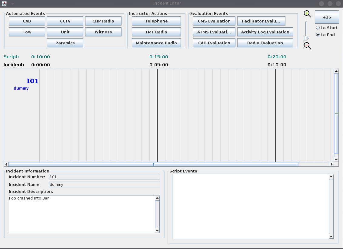The image size is (343, 249).
Task: Click the +15 time button
Action: pos(327,17)
